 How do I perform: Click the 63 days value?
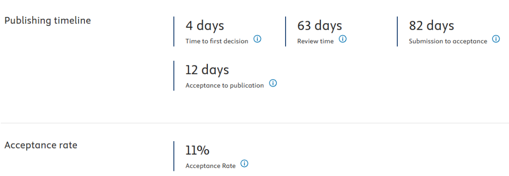click(x=320, y=25)
